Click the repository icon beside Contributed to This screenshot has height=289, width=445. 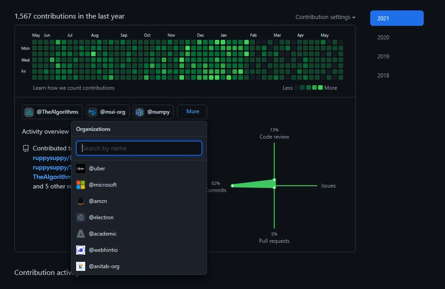click(26, 148)
